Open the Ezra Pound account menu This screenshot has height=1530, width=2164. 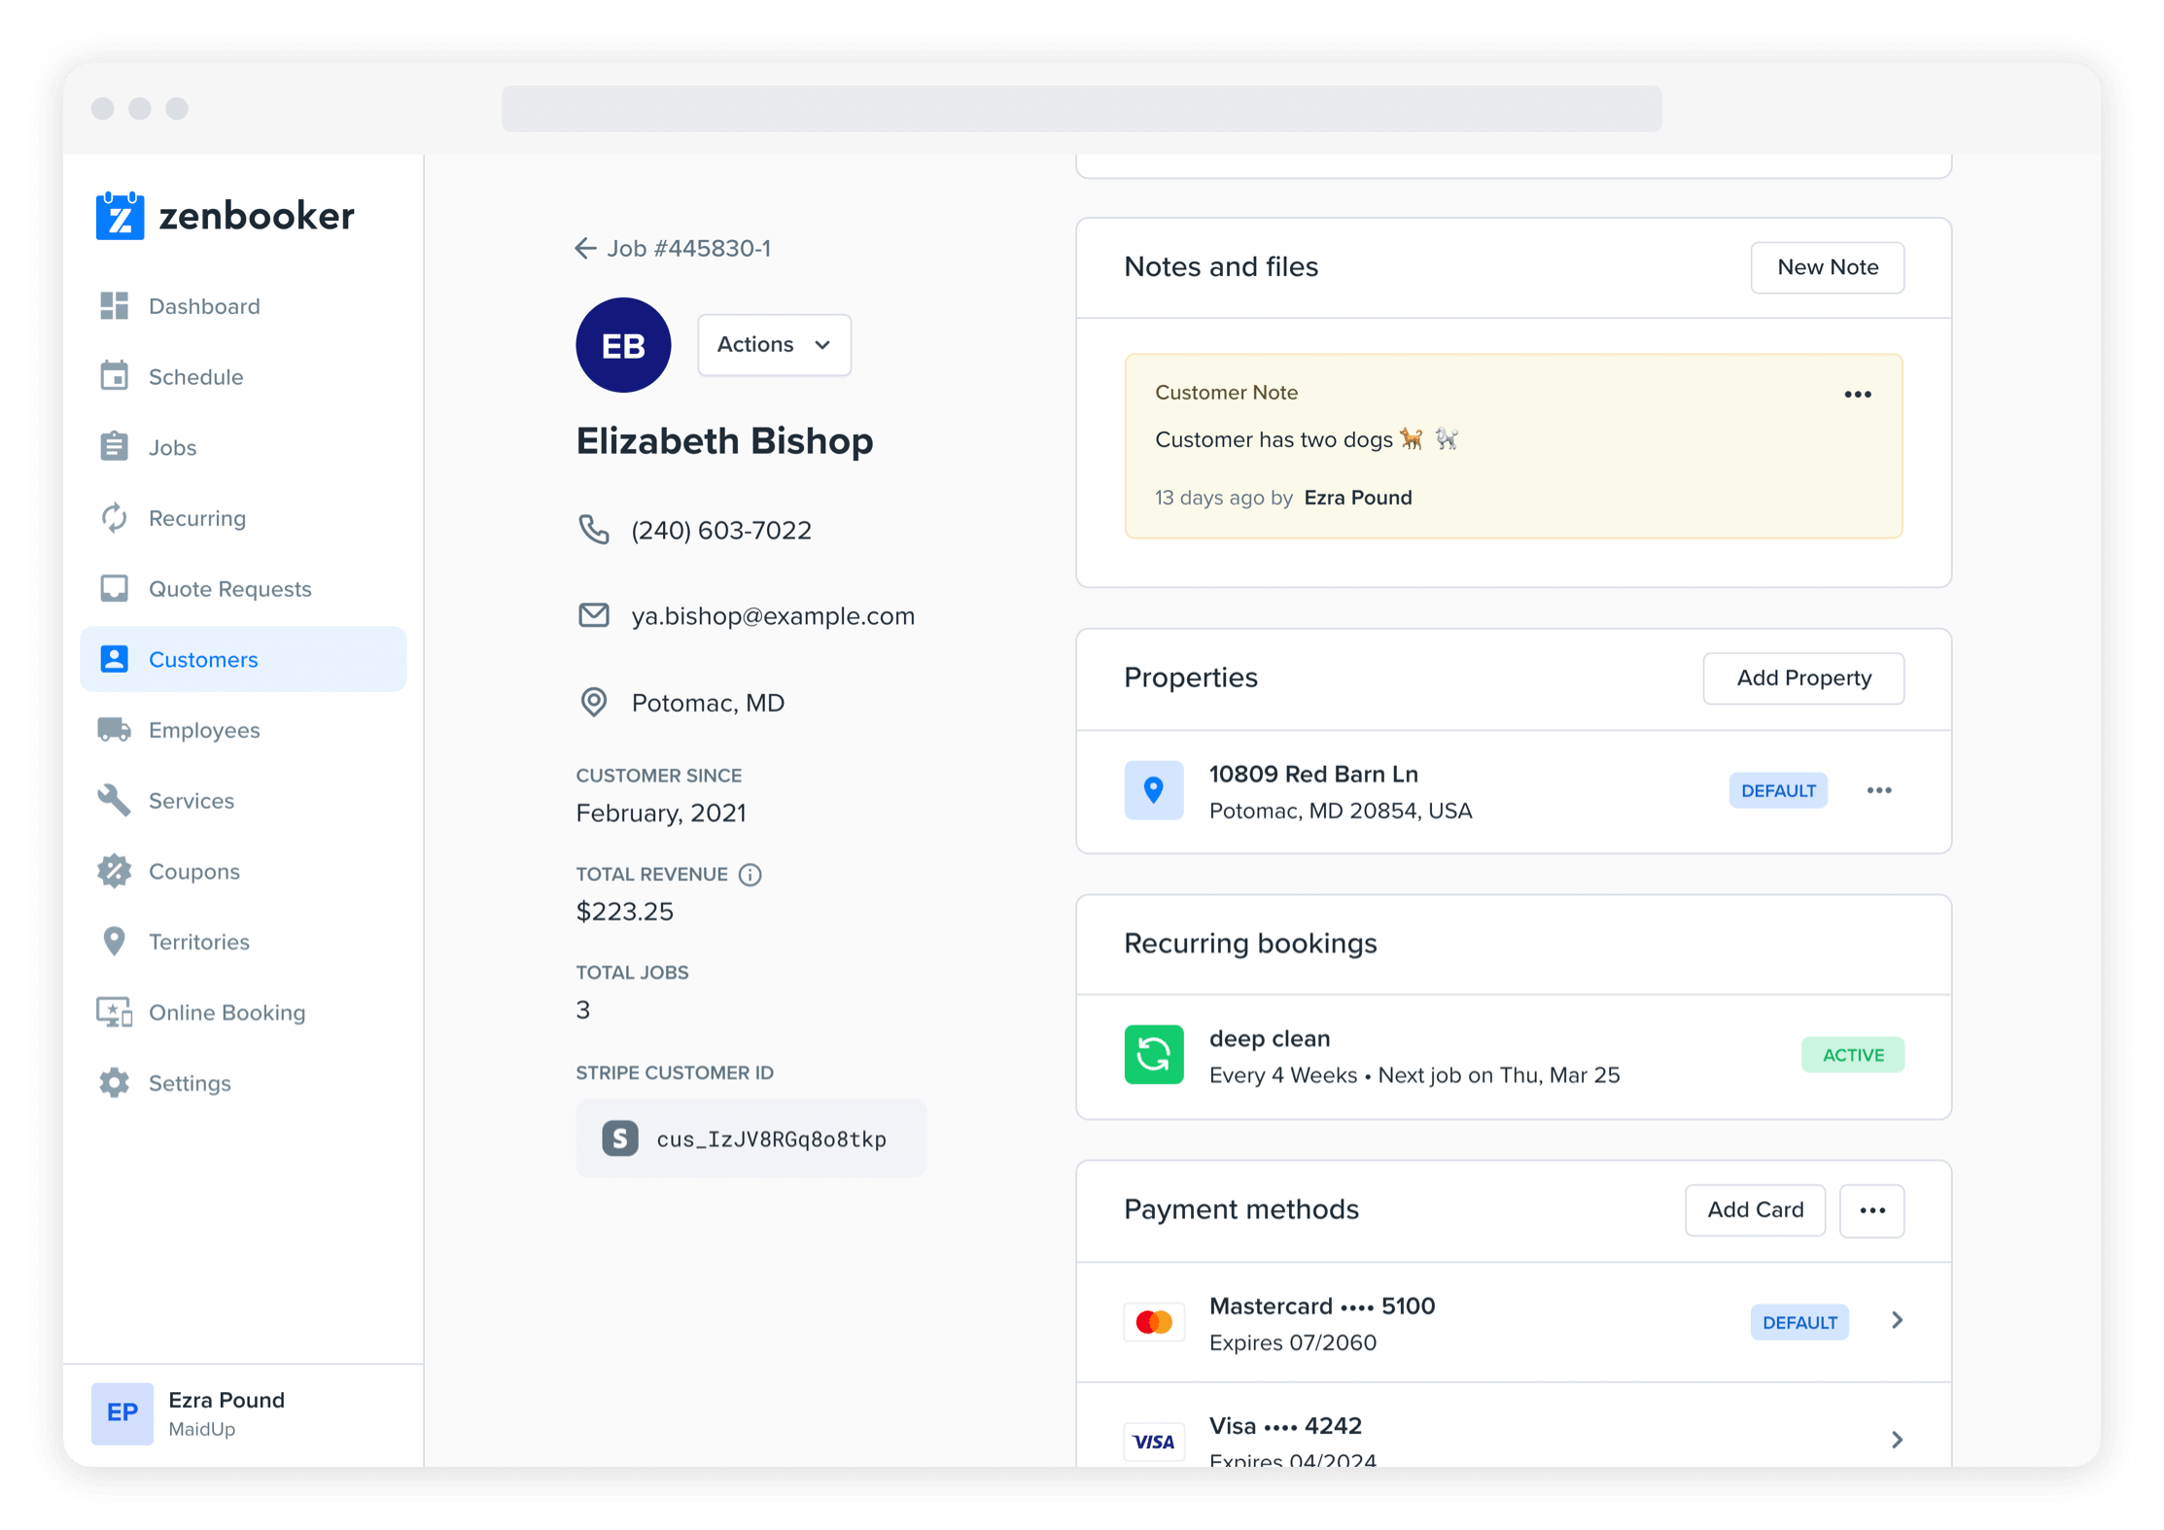pyautogui.click(x=243, y=1415)
